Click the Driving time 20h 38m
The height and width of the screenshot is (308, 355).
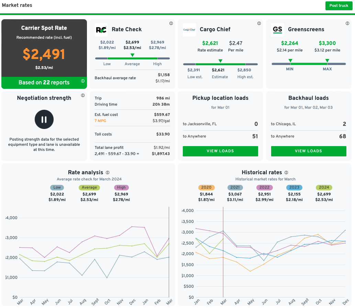pos(161,104)
